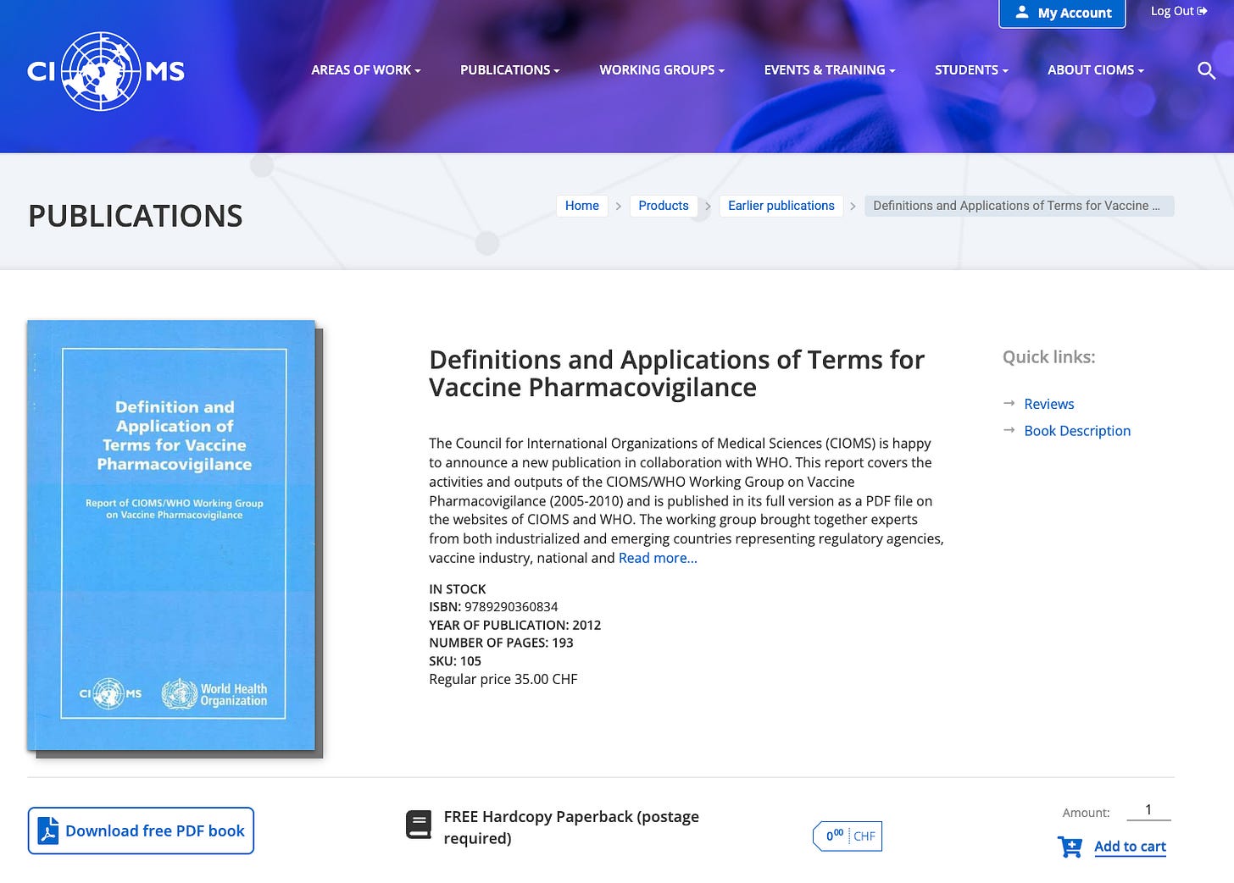Jump to Book Description quick link
This screenshot has height=883, width=1234.
tap(1077, 431)
